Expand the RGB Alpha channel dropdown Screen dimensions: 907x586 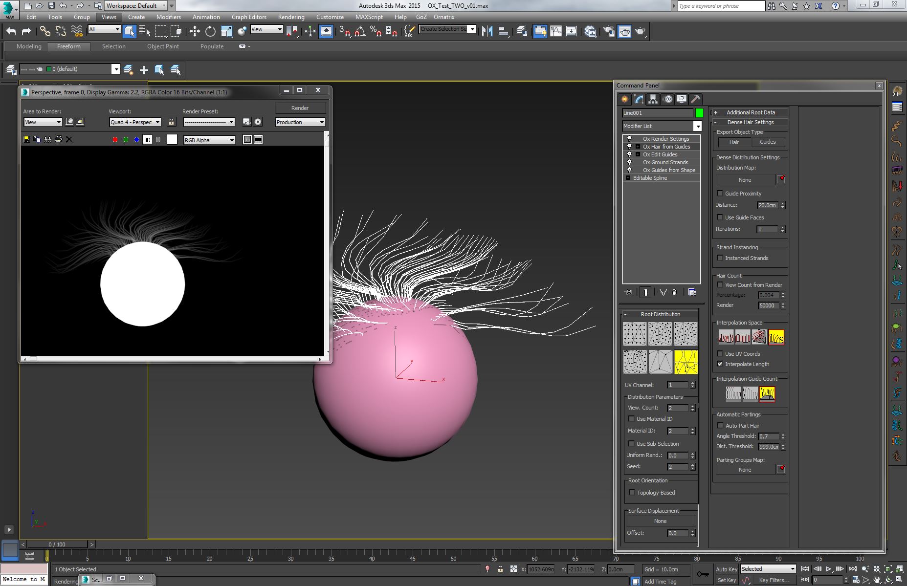point(232,140)
